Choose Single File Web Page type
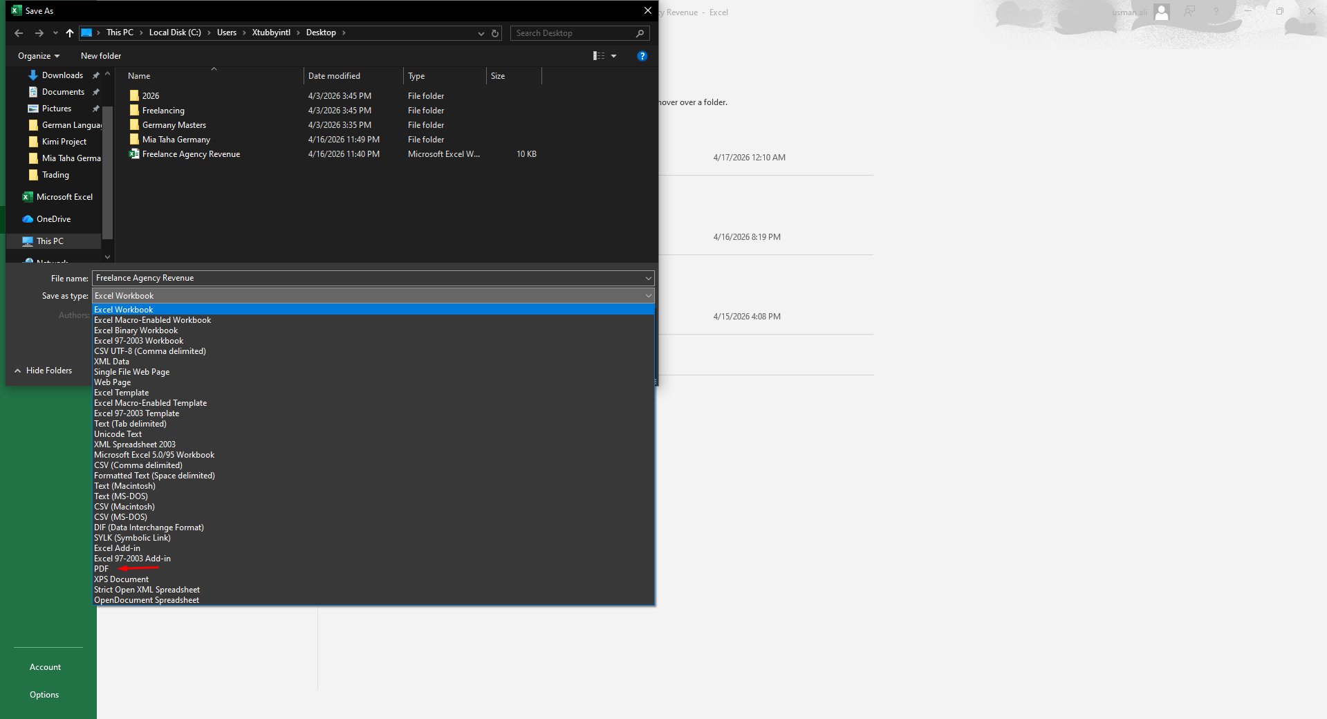The height and width of the screenshot is (719, 1327). 373,372
